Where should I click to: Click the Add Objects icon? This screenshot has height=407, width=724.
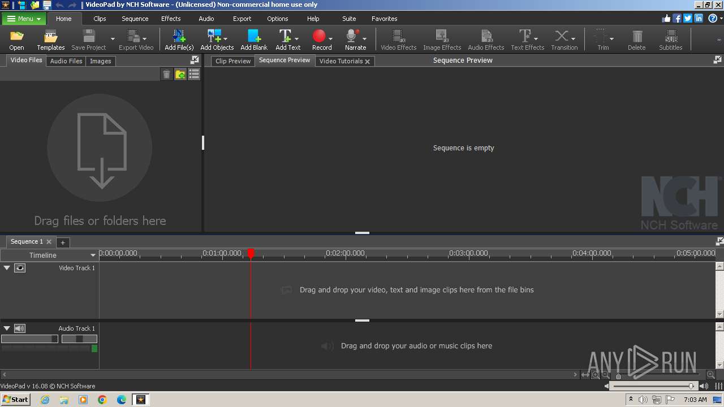tap(214, 37)
